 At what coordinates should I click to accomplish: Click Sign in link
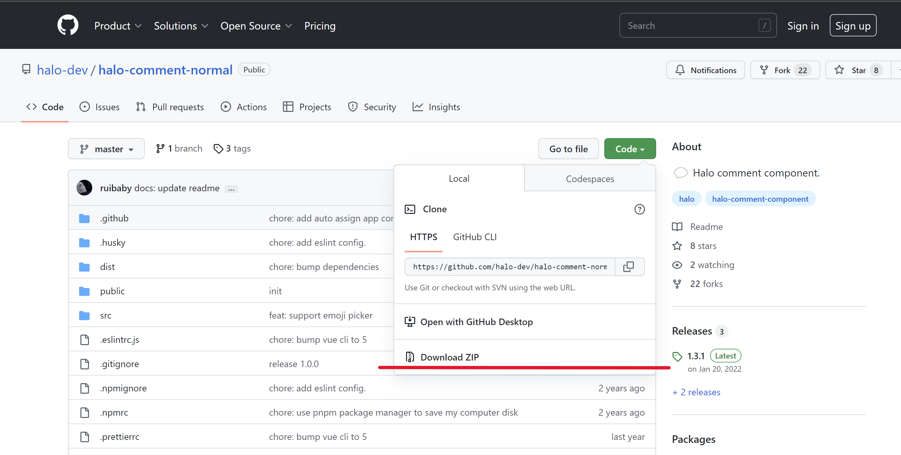pyautogui.click(x=803, y=26)
